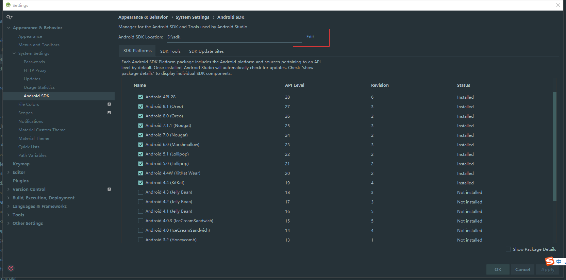Viewport: 566px width, 280px height.
Task: Click the help question mark icon
Action: coord(11,268)
